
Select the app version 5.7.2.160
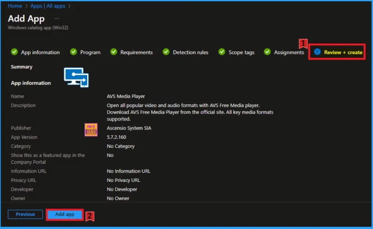coord(116,137)
